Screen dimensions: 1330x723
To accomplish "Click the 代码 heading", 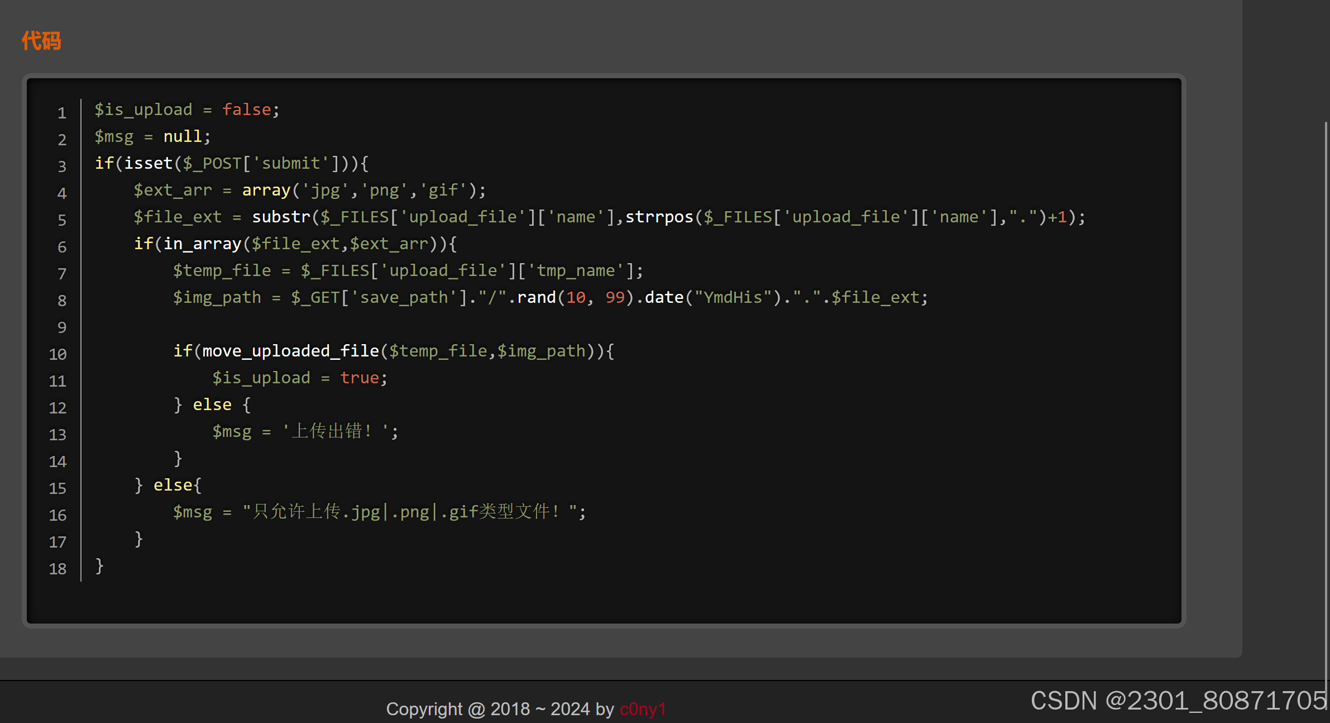I will click(41, 41).
